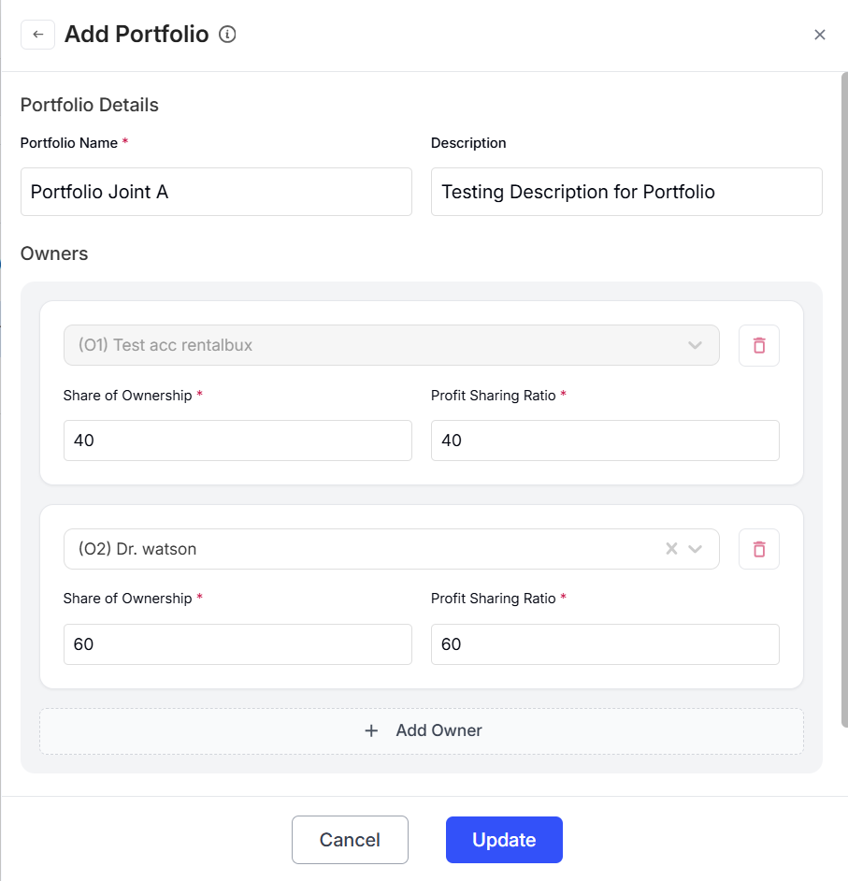Expand the (O1) Test acc rentalbux dropdown
The image size is (848, 881).
(696, 345)
